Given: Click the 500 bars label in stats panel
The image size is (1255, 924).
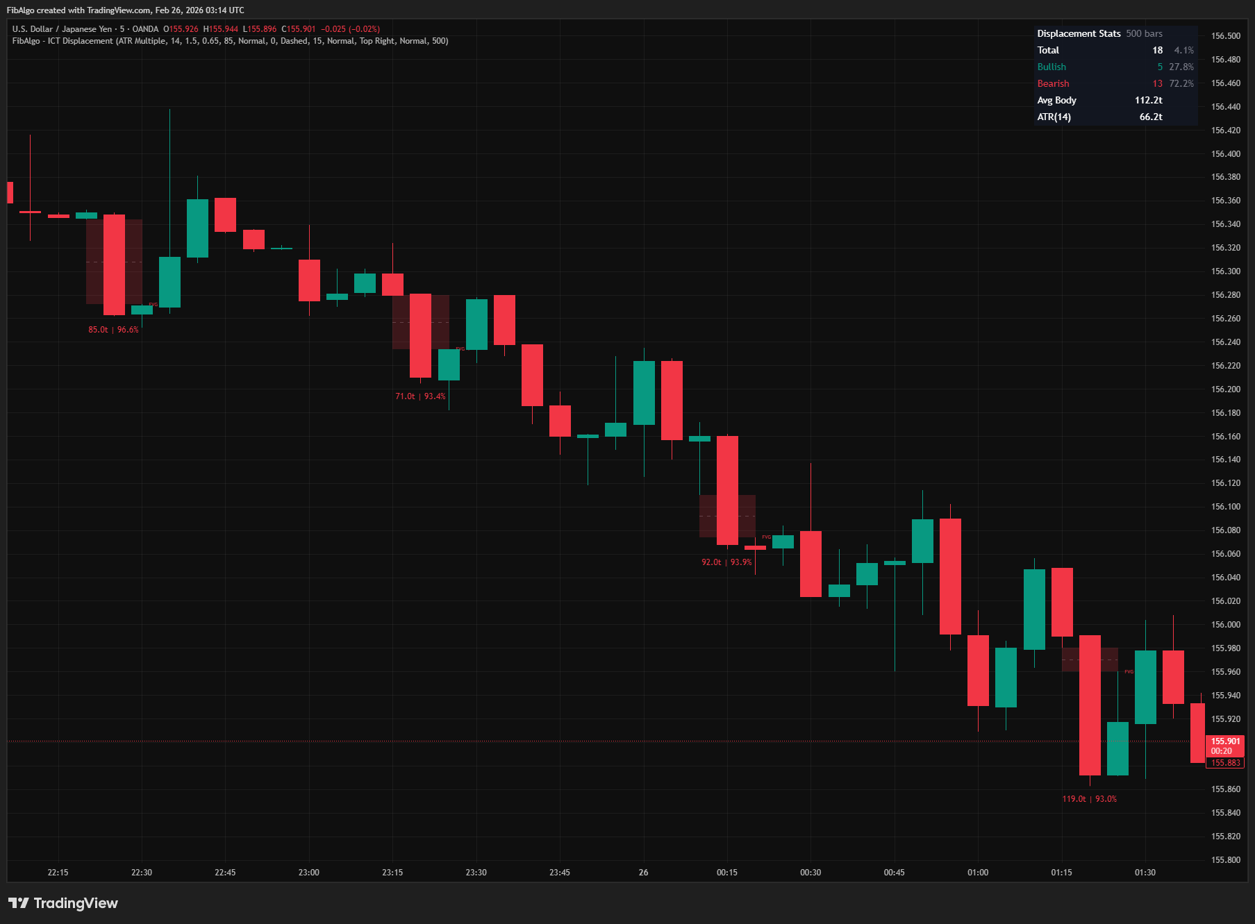Looking at the screenshot, I should pos(1145,33).
